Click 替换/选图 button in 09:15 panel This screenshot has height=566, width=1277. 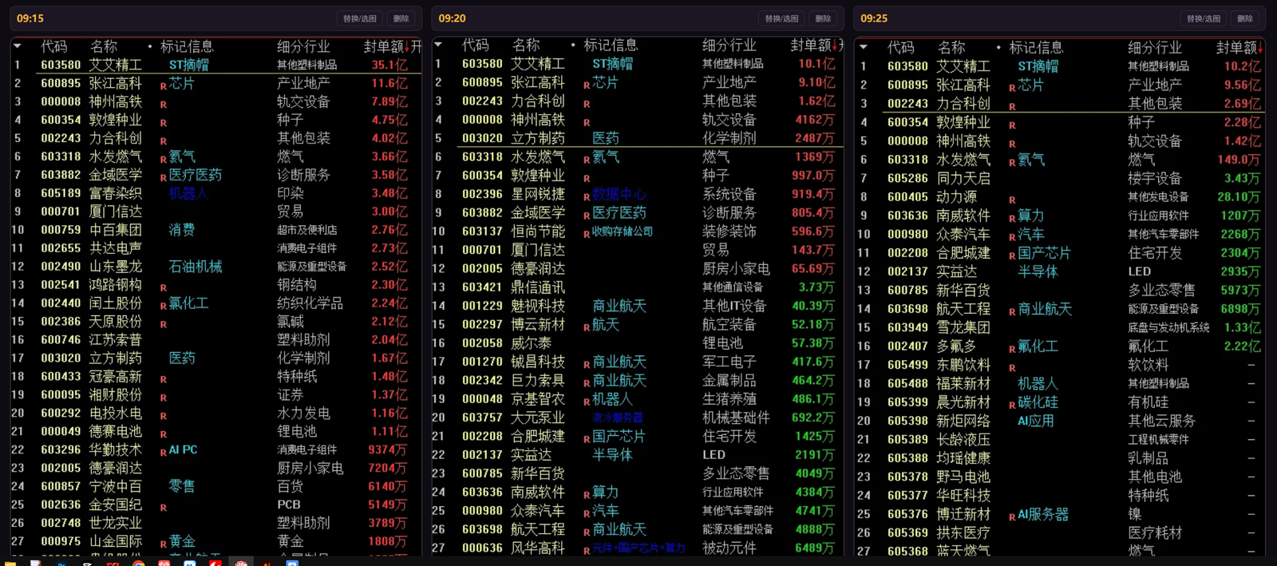click(x=359, y=18)
